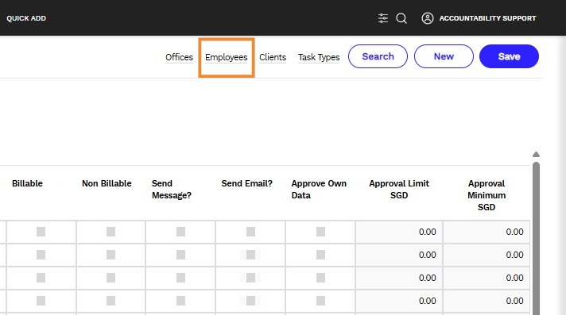Open the Quick Add menu
566x315 pixels.
[x=26, y=18]
